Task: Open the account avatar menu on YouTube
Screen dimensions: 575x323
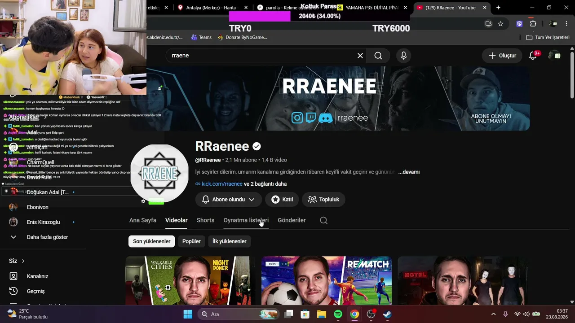Action: 555,56
